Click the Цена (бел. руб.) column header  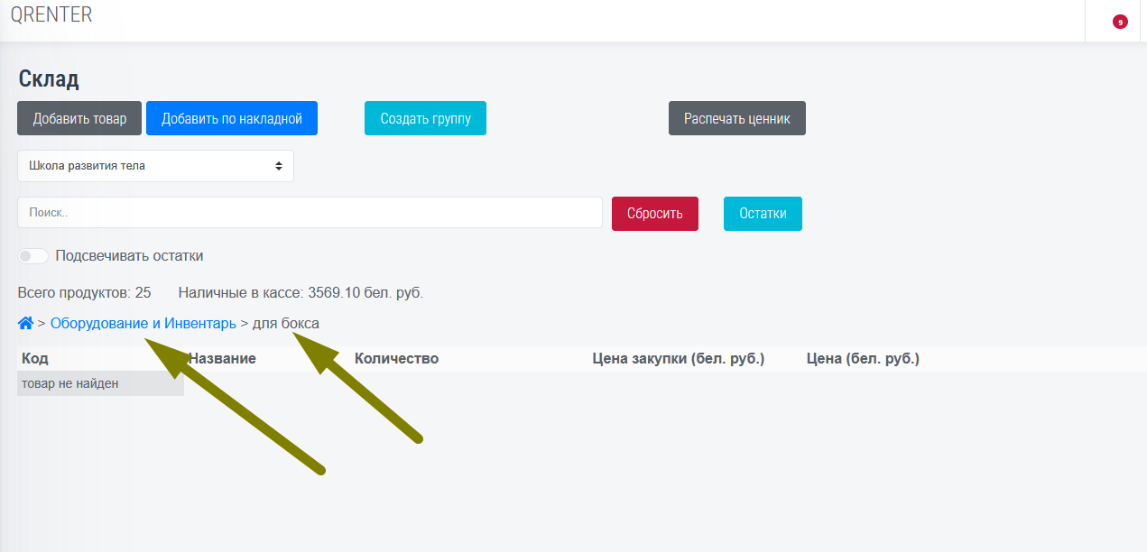862,359
